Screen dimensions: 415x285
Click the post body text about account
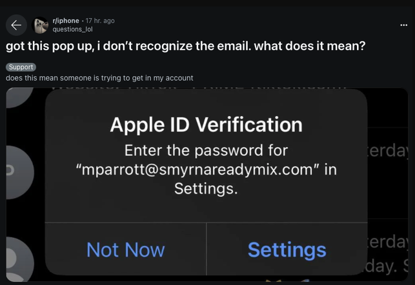coord(99,78)
